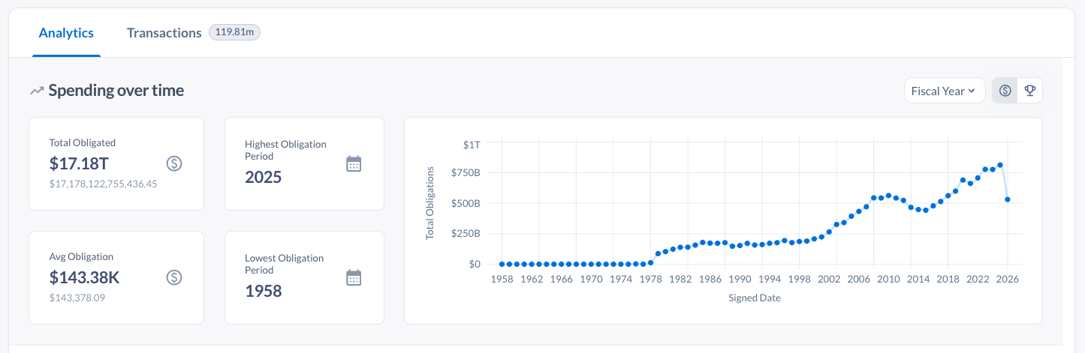Open the Fiscal Year dropdown

click(945, 91)
